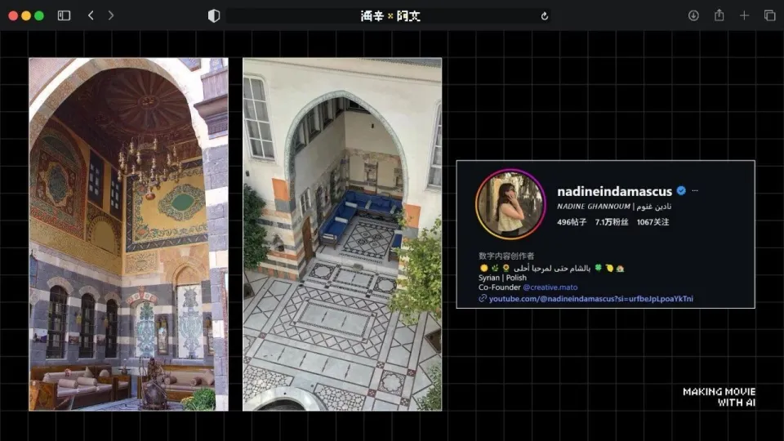
Task: Open the arched ceiling chandelier photo
Action: pyautogui.click(x=128, y=234)
